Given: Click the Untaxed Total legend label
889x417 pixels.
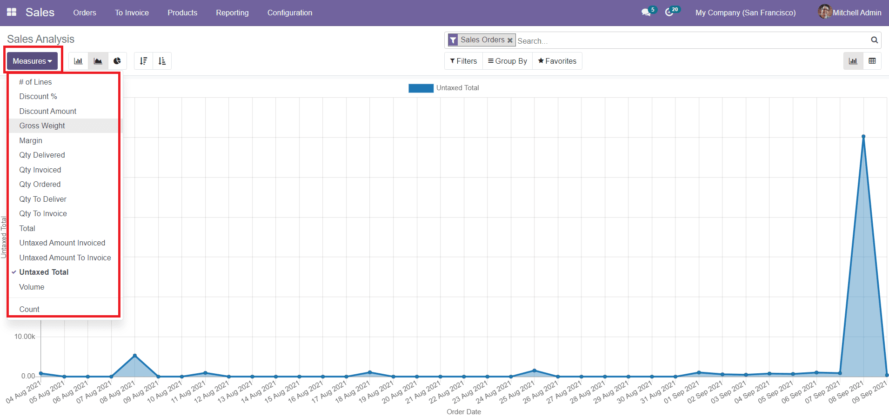Looking at the screenshot, I should (458, 88).
